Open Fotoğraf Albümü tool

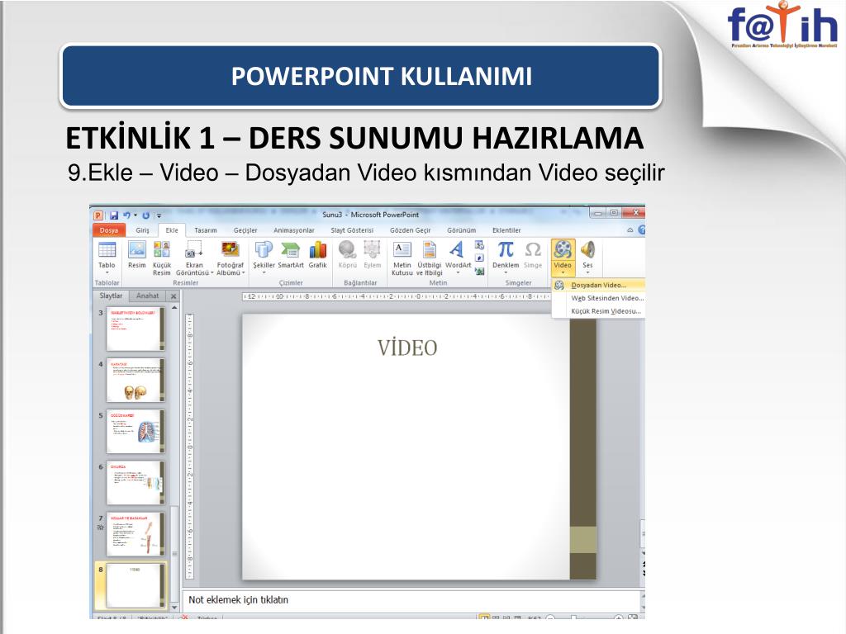click(231, 250)
